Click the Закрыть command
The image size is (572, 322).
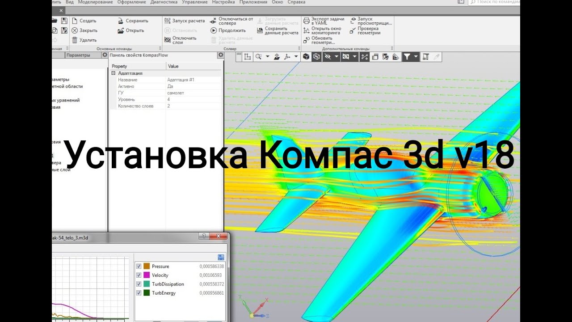(x=84, y=30)
